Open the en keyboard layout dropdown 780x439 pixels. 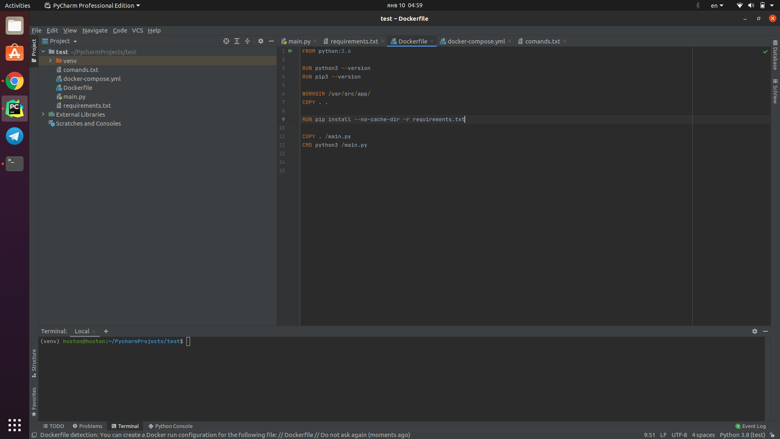(717, 5)
